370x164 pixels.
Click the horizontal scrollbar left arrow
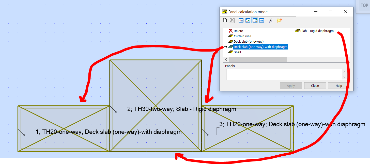coord(226,59)
